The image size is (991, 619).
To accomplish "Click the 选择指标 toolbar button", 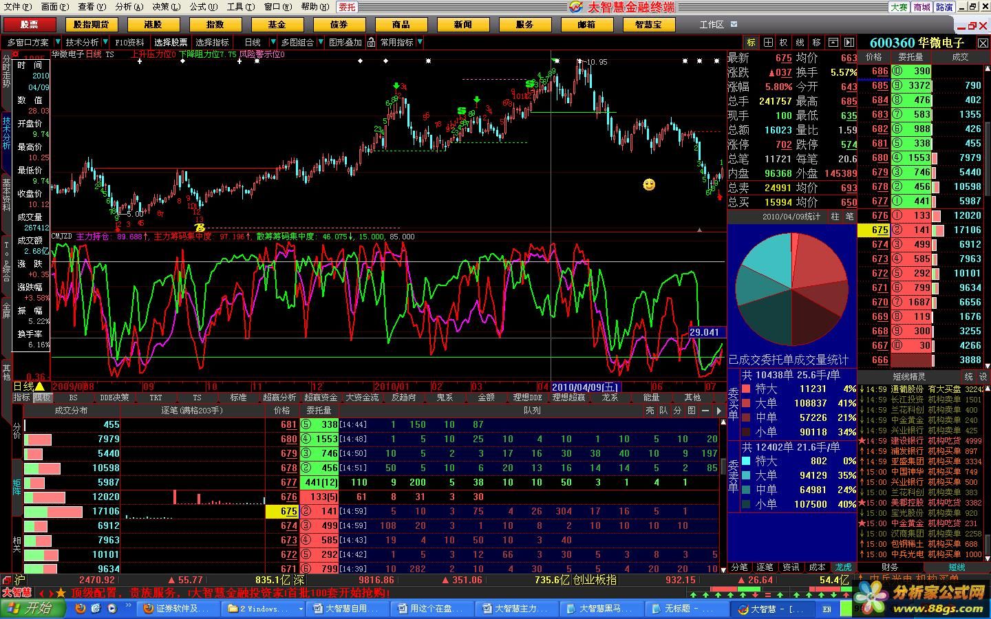I will [x=212, y=42].
